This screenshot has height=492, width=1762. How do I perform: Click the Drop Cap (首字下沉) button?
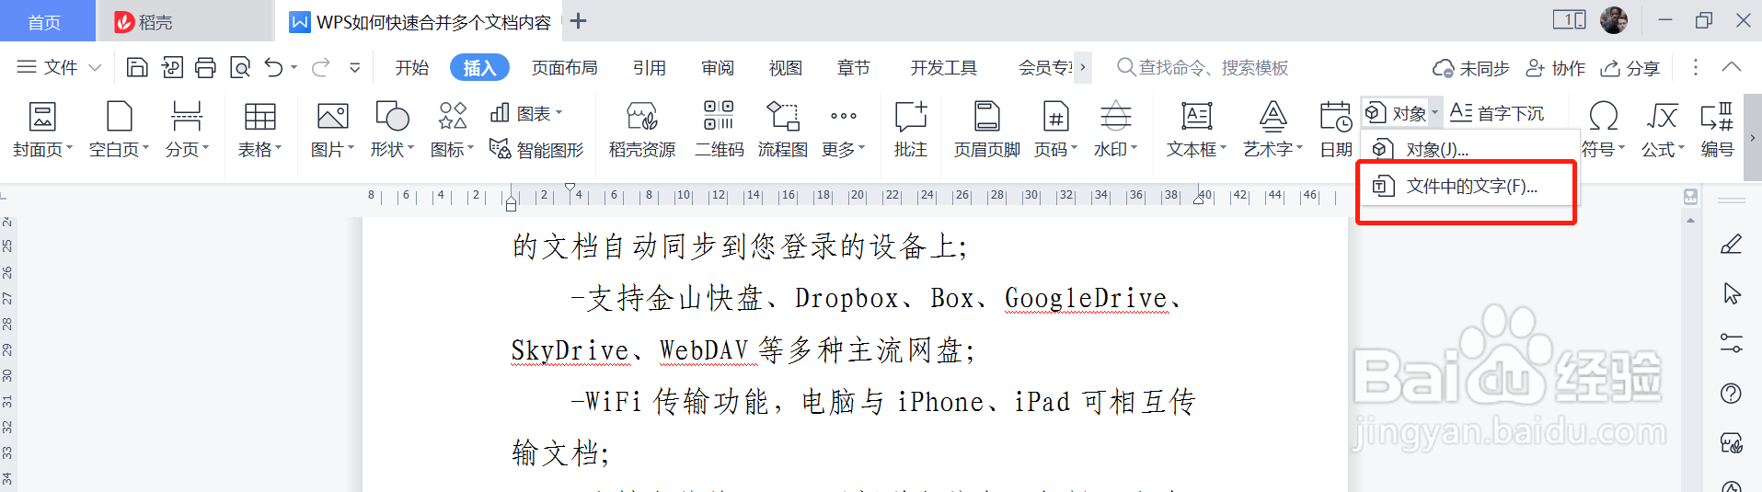1497,113
